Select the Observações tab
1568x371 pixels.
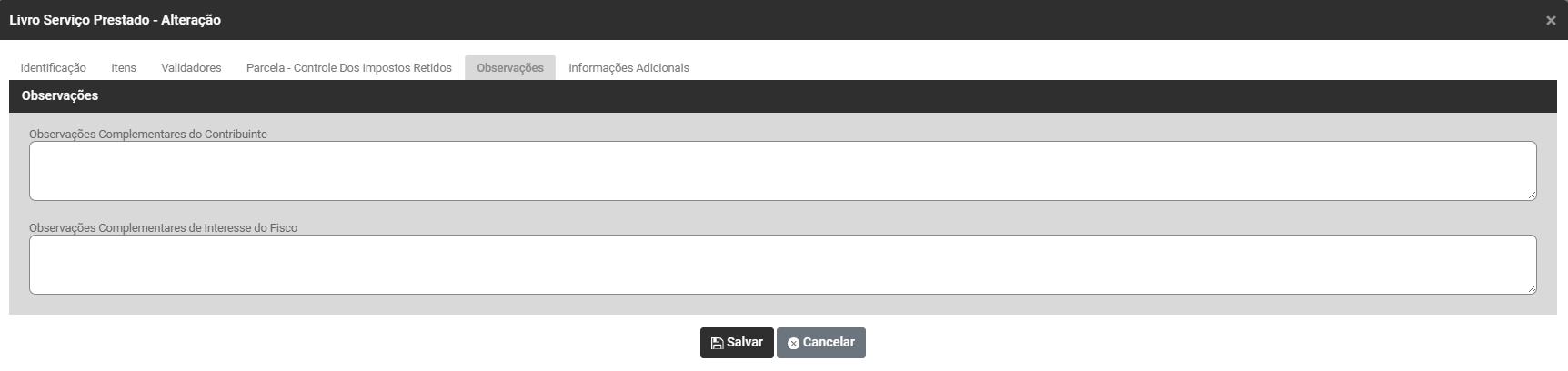510,68
